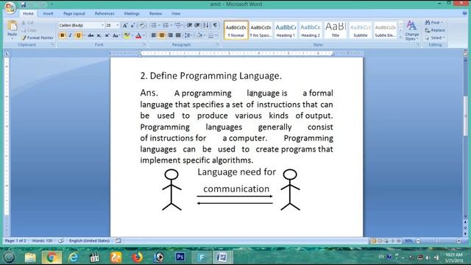
Task: Click the Find binoculars icon
Action: (428, 23)
